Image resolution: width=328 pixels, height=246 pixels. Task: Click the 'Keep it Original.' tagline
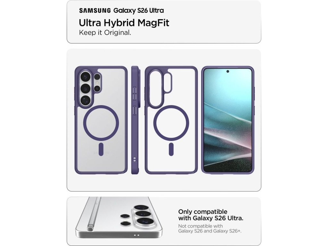point(105,33)
